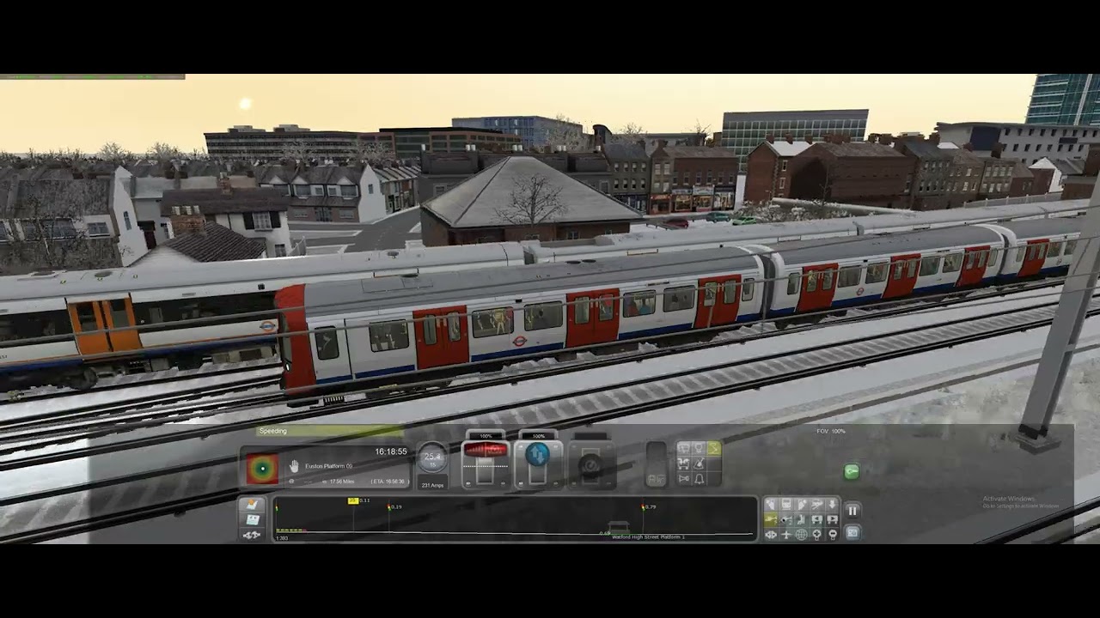Click the minus-marked zoom out icon
This screenshot has height=618, width=1100.
[x=833, y=534]
